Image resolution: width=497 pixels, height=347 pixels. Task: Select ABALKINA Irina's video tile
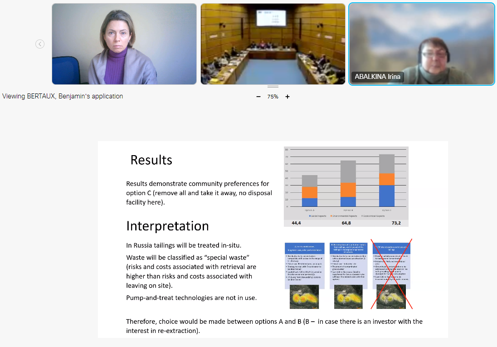(x=421, y=44)
